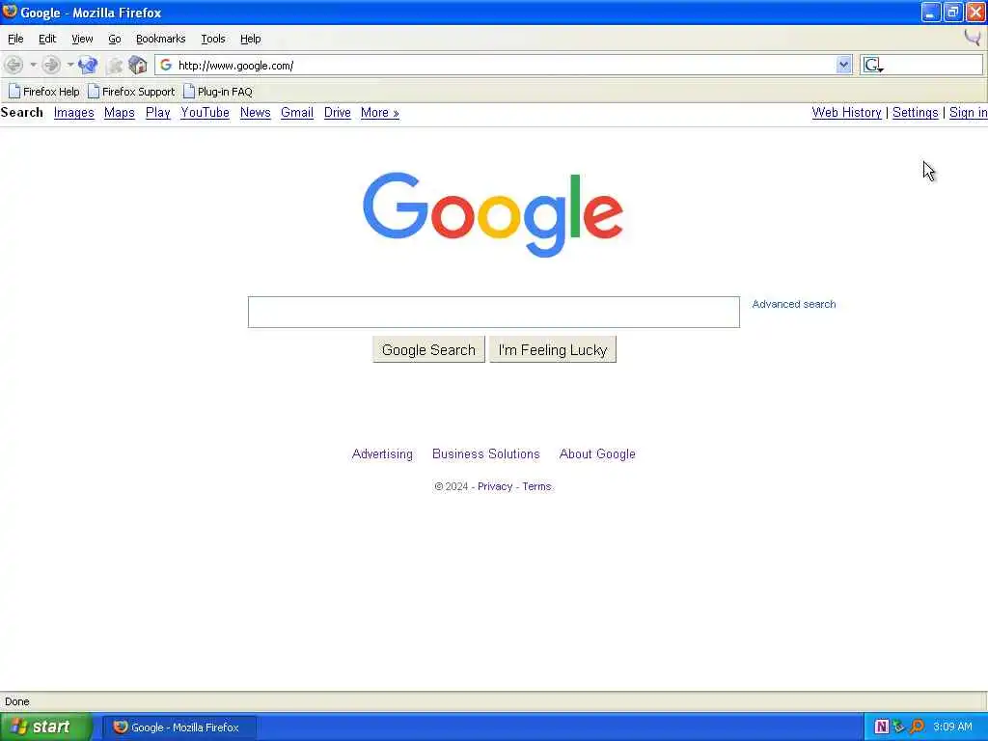Open the Maps link
Image resolution: width=988 pixels, height=741 pixels.
tap(119, 112)
